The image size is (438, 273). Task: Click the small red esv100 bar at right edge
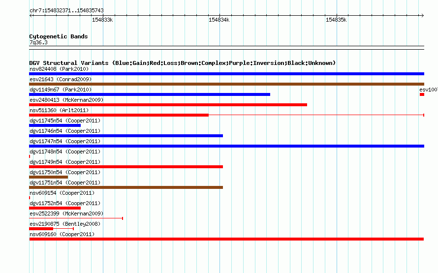422,94
